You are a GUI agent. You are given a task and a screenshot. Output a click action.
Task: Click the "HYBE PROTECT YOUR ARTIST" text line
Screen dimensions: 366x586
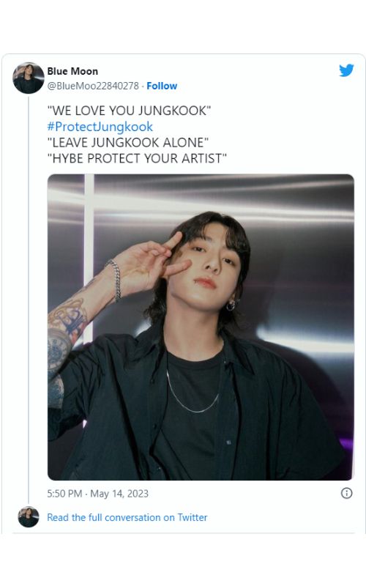click(137, 158)
